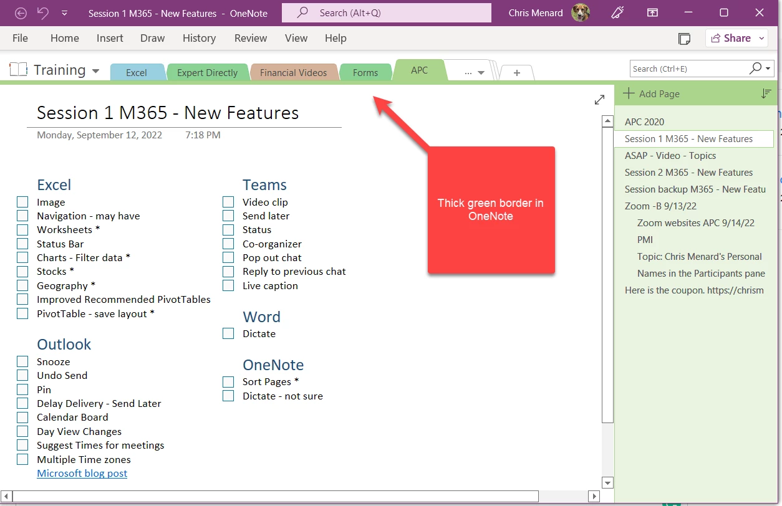
Task: Open the Microsoft blog post link
Action: 82,473
